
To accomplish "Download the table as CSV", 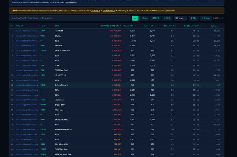I will pos(193,18).
